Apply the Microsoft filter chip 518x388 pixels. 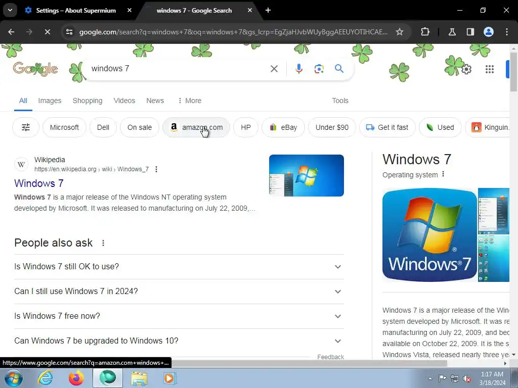tap(64, 127)
